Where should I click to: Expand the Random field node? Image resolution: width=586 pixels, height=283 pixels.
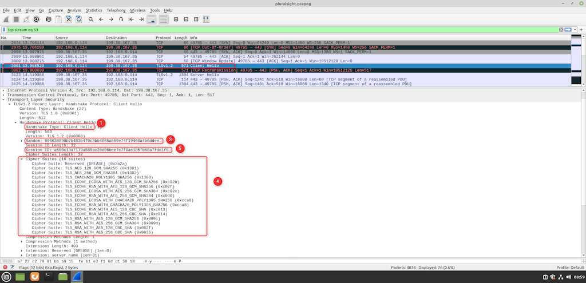pos(22,141)
